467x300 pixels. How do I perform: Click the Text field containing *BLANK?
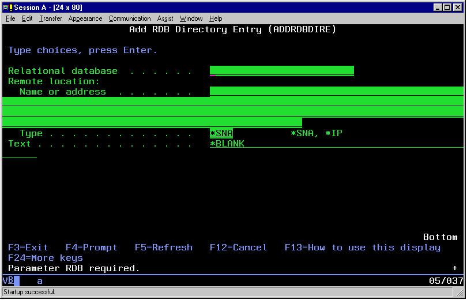(227, 144)
